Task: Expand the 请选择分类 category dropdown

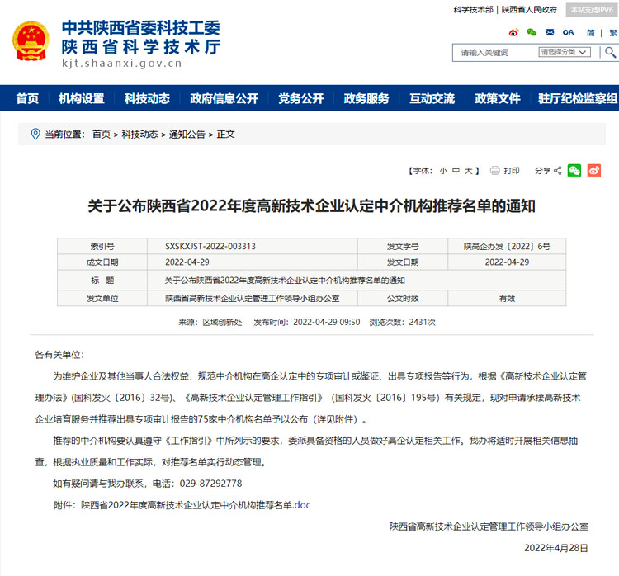Action: pos(565,52)
